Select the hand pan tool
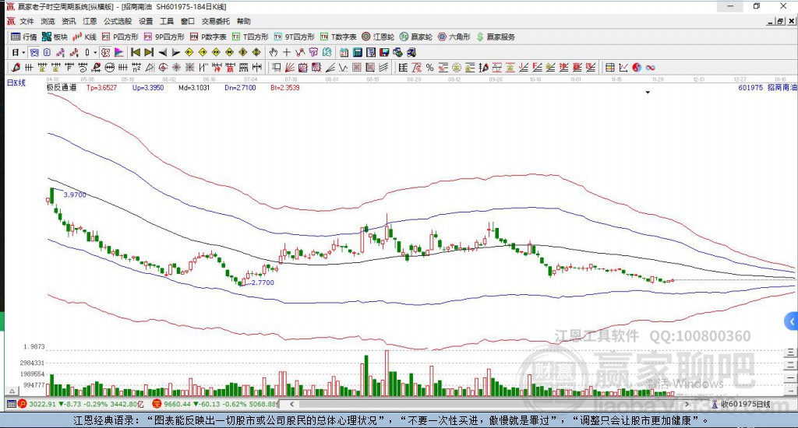This screenshot has width=798, height=428. click(274, 52)
